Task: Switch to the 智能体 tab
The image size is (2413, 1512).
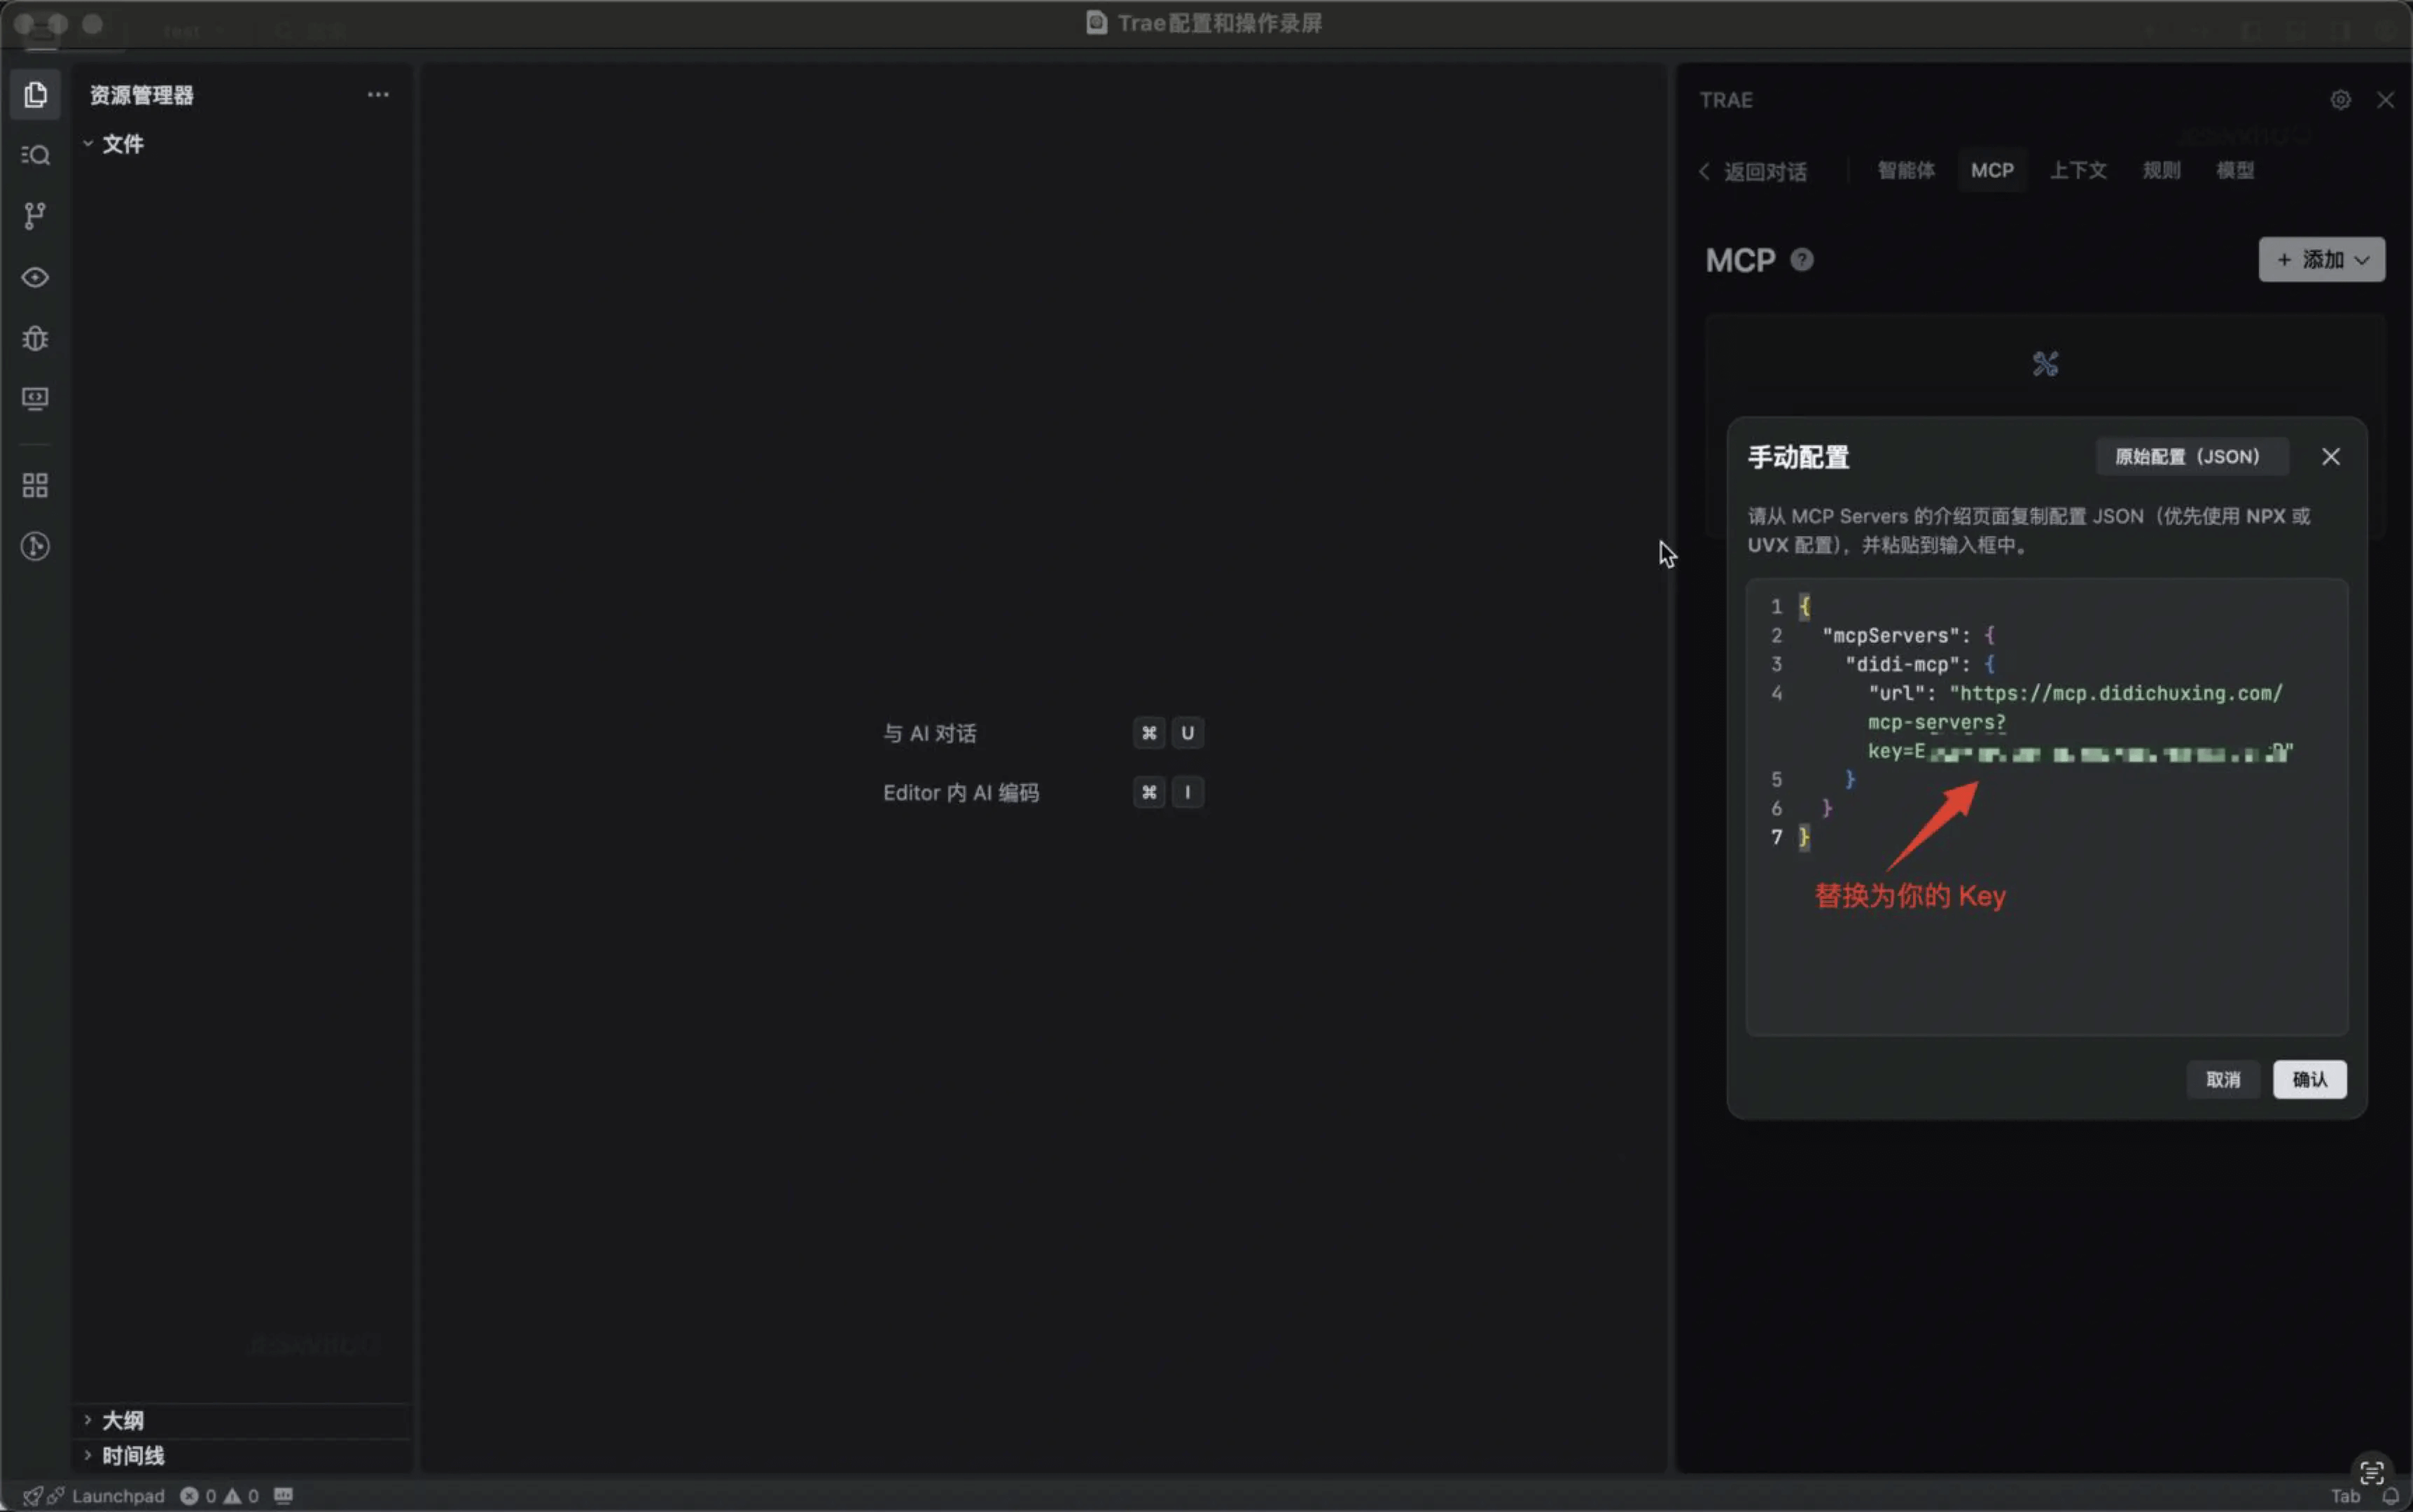Action: coord(1906,170)
